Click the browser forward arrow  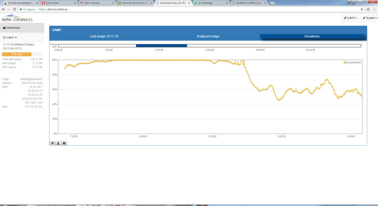click(9, 9)
